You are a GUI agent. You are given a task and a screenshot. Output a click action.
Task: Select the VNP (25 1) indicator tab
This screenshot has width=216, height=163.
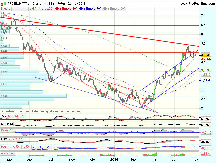20,9
